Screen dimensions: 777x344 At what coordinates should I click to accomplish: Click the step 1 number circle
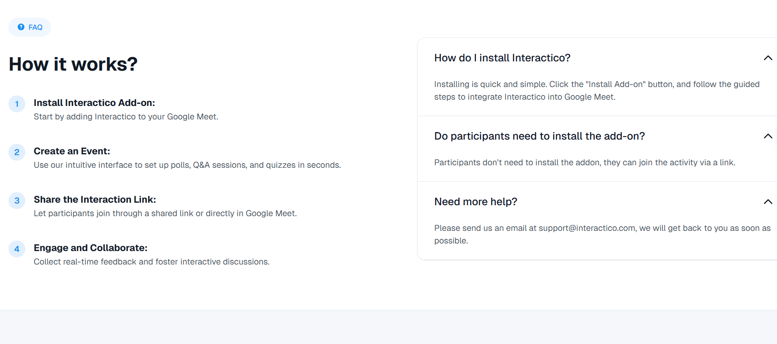coord(17,104)
